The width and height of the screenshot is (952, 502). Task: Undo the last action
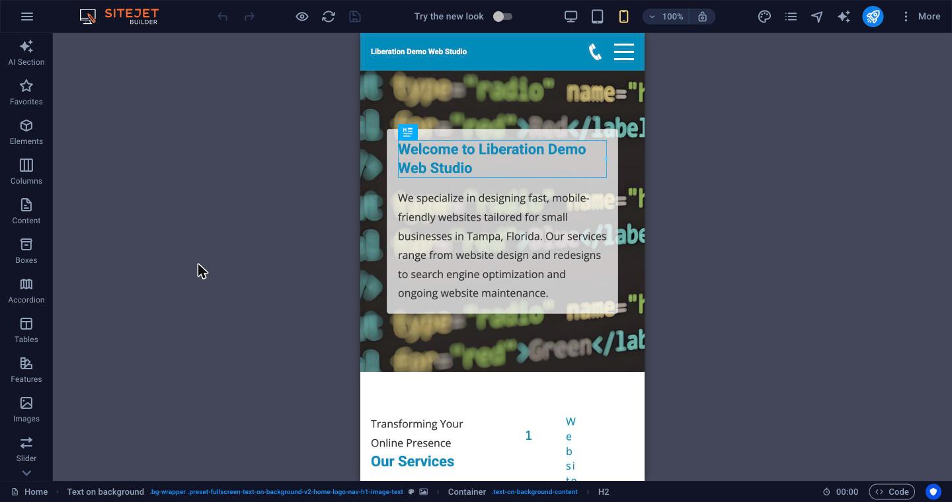click(223, 17)
